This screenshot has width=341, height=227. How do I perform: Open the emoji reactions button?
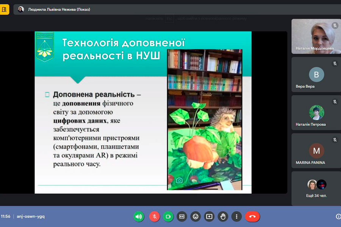click(196, 216)
